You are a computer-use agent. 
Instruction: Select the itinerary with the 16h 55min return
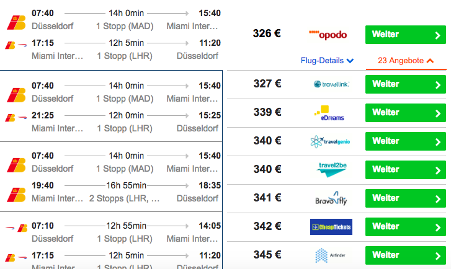coord(111,177)
